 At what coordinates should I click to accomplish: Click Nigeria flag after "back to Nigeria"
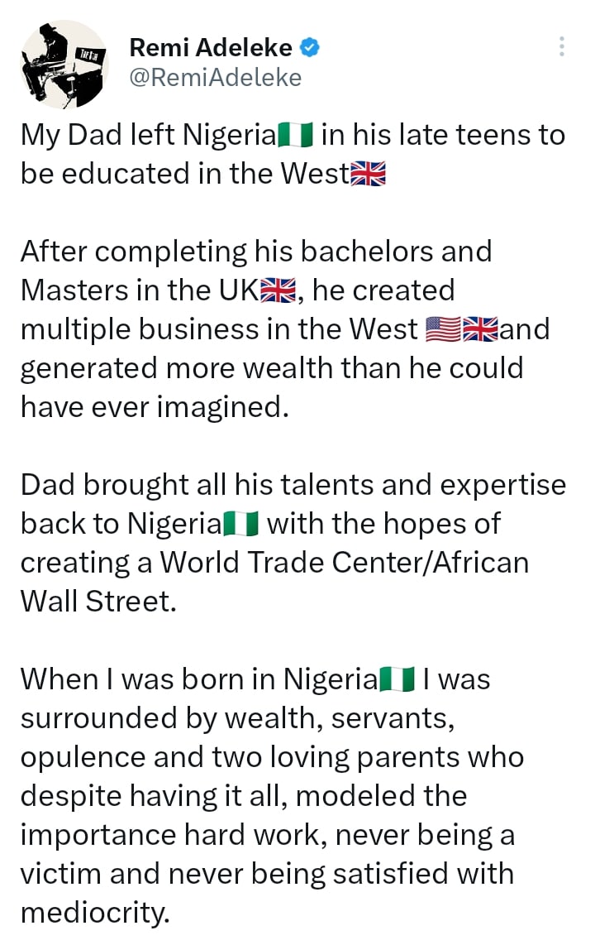coord(241,524)
